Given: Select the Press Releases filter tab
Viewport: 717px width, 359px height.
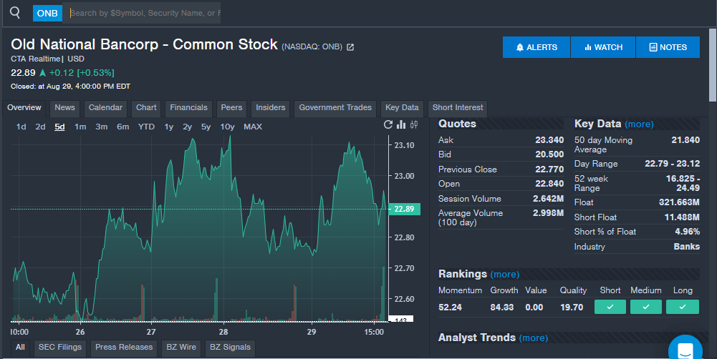Looking at the screenshot, I should pos(124,347).
